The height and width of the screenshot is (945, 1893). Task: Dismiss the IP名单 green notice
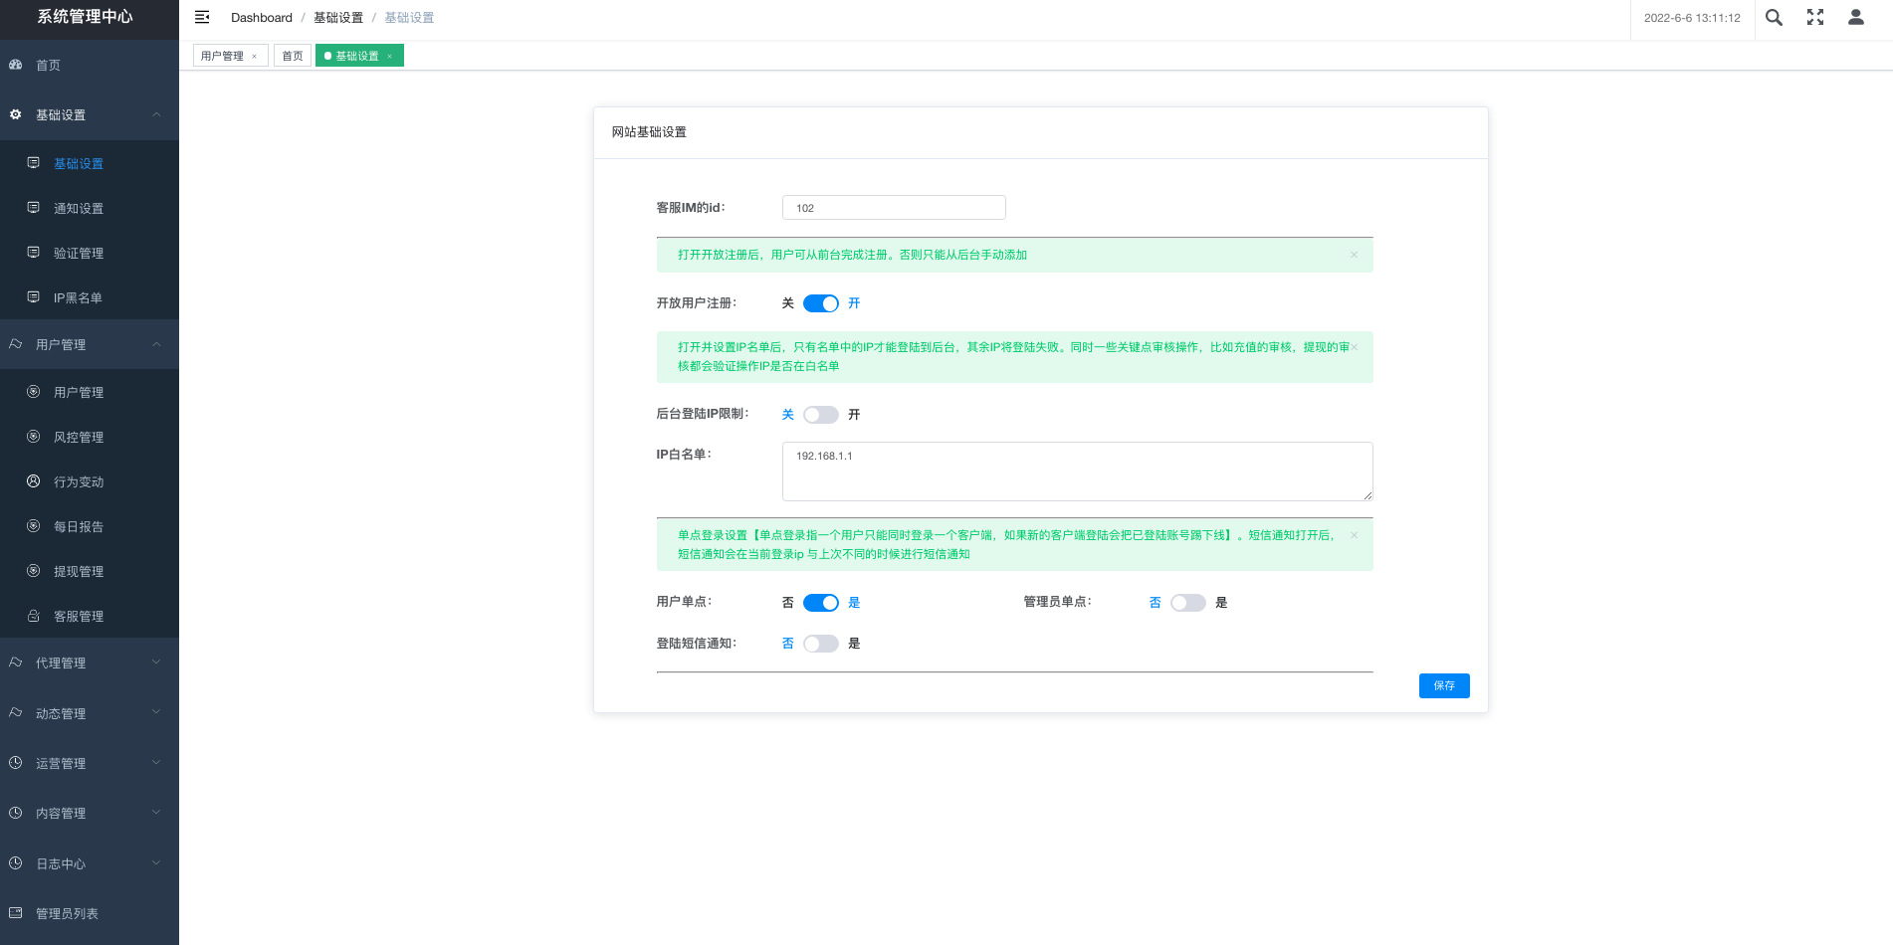point(1354,347)
